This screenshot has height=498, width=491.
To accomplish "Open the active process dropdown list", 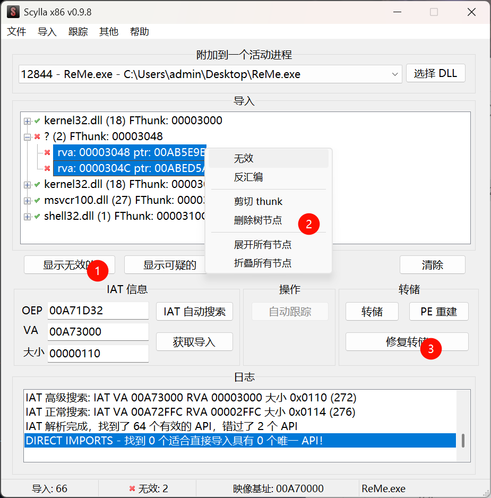I will (x=395, y=74).
